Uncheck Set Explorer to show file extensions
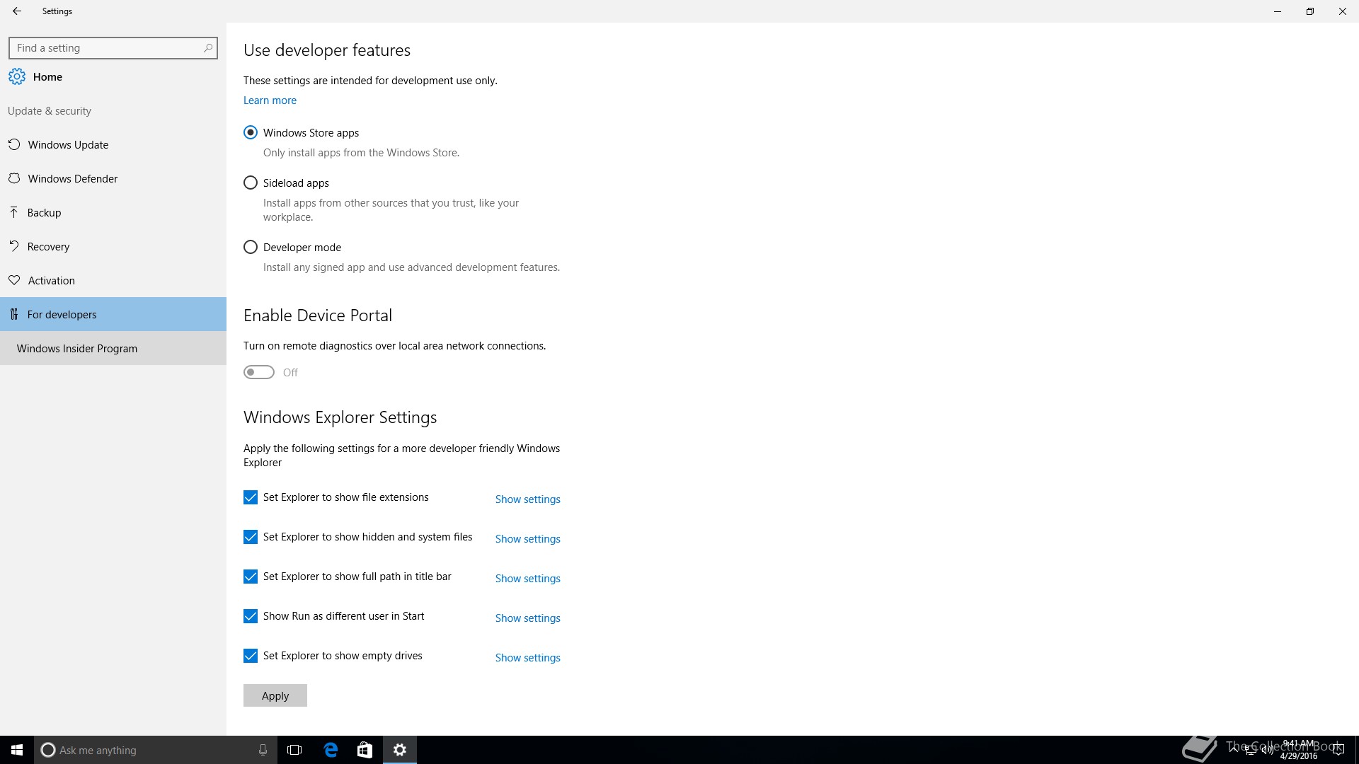Viewport: 1359px width, 764px height. tap(251, 497)
